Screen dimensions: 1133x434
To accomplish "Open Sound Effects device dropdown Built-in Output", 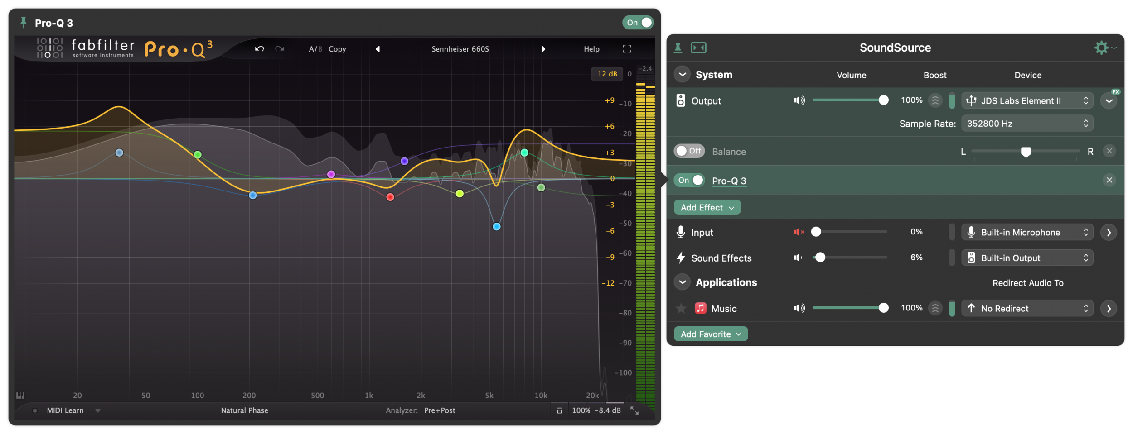I will pos(1027,258).
